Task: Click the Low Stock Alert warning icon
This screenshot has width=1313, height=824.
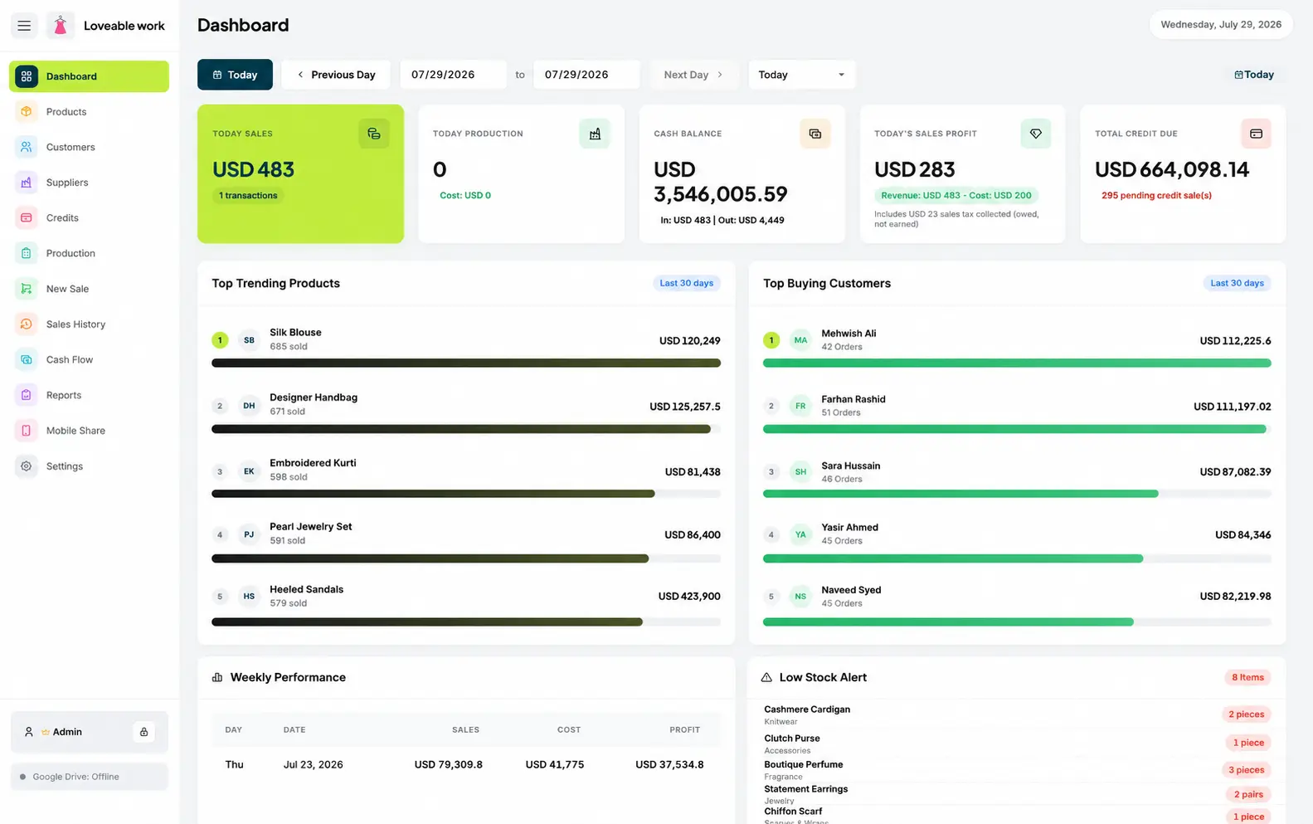Action: click(766, 677)
